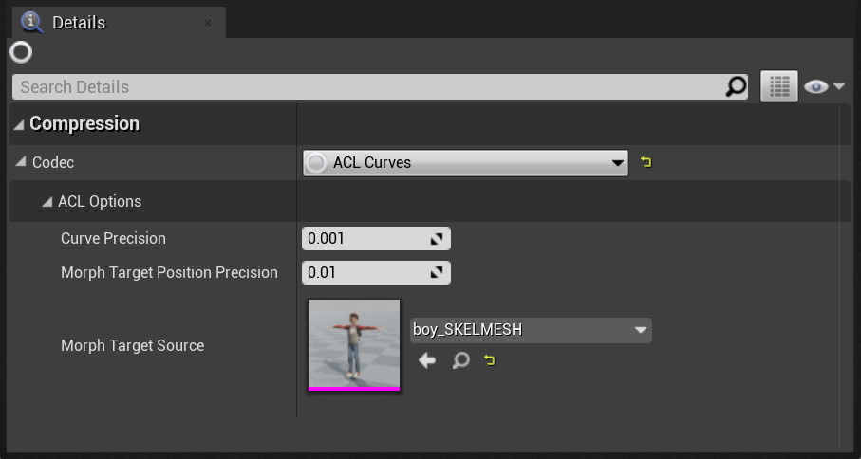Close the Details tab
The height and width of the screenshot is (459, 861).
(208, 23)
